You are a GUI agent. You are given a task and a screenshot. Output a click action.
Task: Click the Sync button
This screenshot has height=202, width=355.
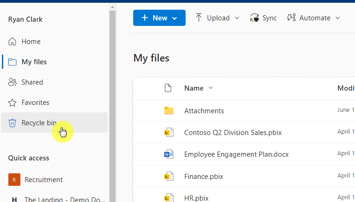[x=263, y=18]
